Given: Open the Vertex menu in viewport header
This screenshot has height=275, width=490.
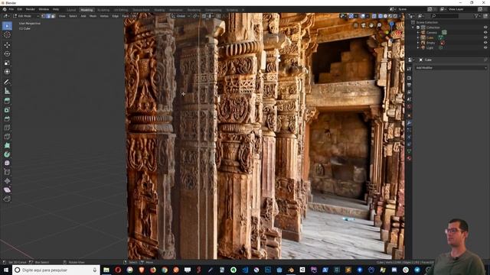Looking at the screenshot, I should (104, 16).
